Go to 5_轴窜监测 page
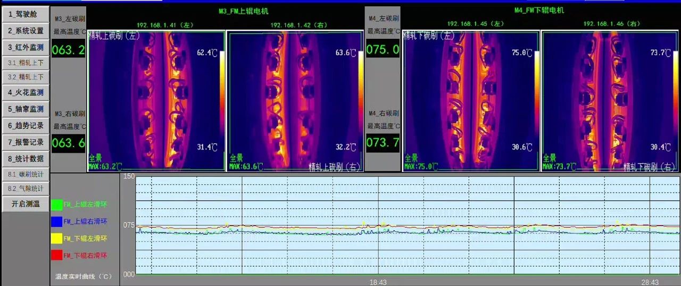This screenshot has height=286, width=681. point(25,109)
